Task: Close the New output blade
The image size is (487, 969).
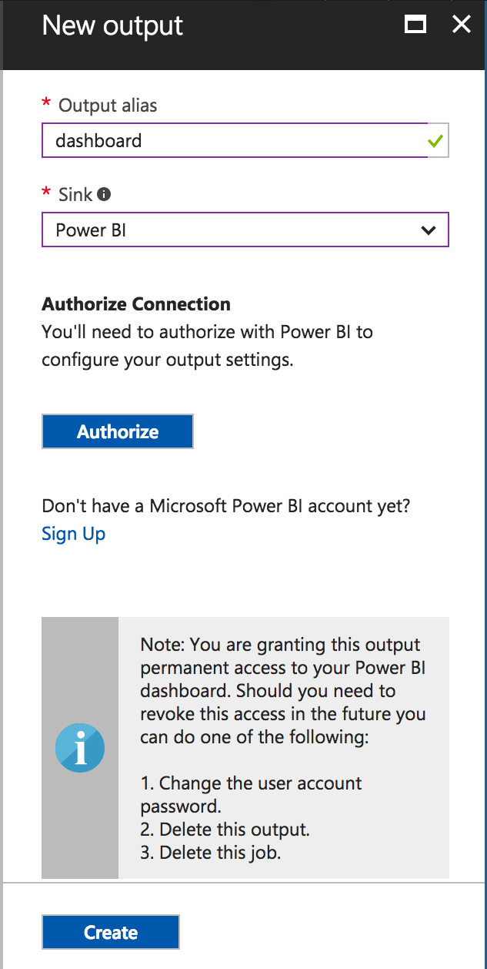Action: click(x=461, y=25)
